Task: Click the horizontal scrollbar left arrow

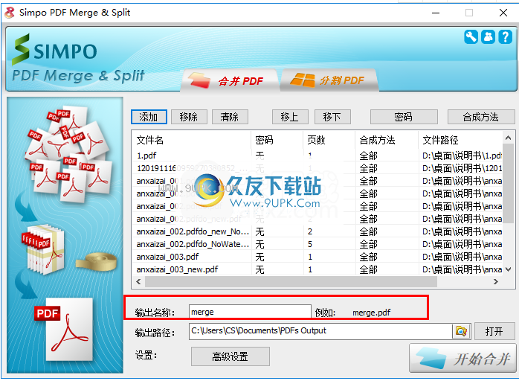Action: (139, 281)
